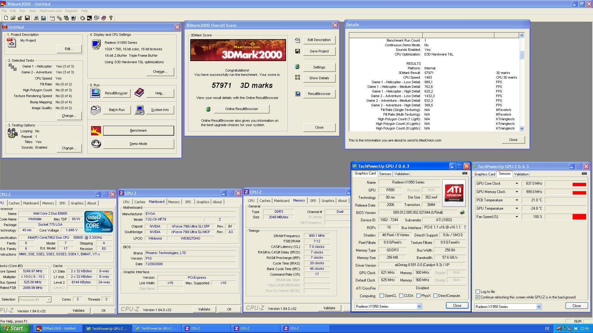
Task: Click the Selected Tests checkmarks toolbar icon
Action: point(59,18)
